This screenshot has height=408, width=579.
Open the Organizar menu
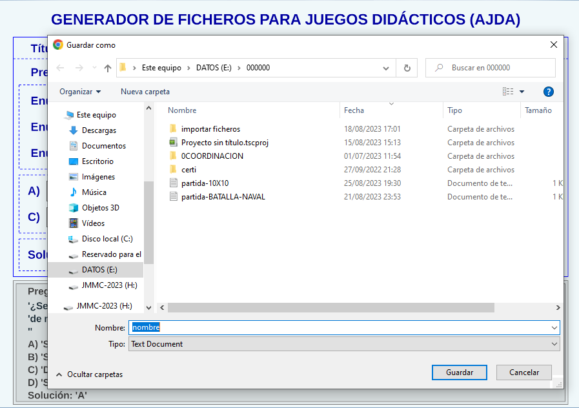[80, 92]
